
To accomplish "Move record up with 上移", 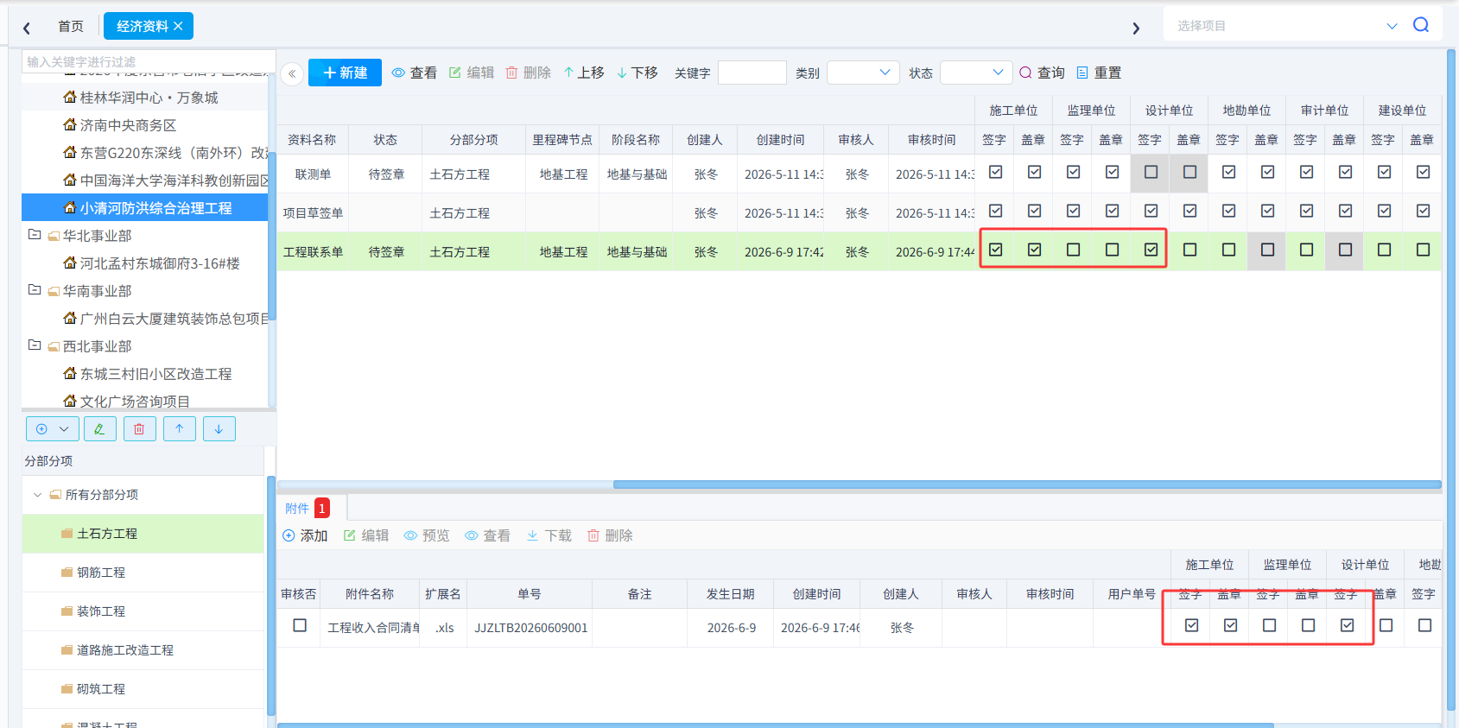I will tap(584, 73).
